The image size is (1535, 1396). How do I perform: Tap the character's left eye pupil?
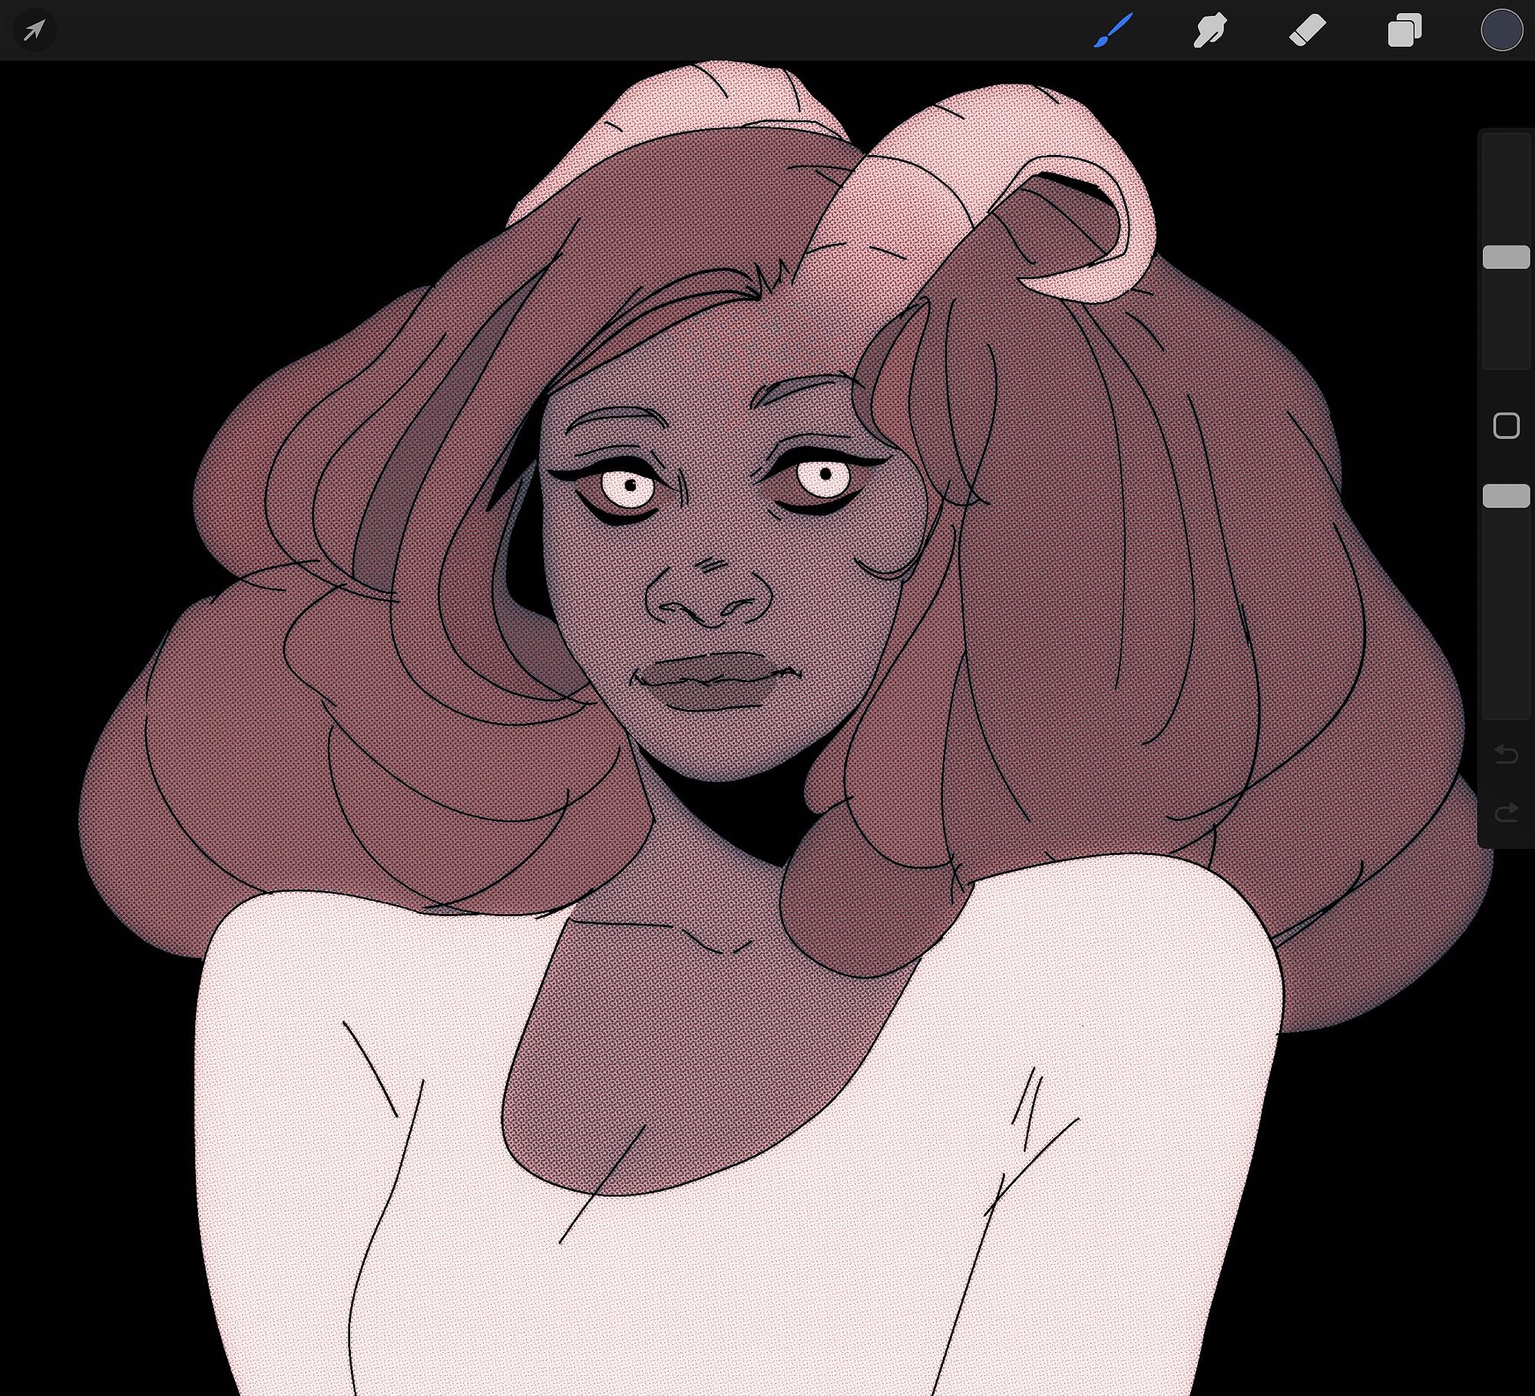630,485
